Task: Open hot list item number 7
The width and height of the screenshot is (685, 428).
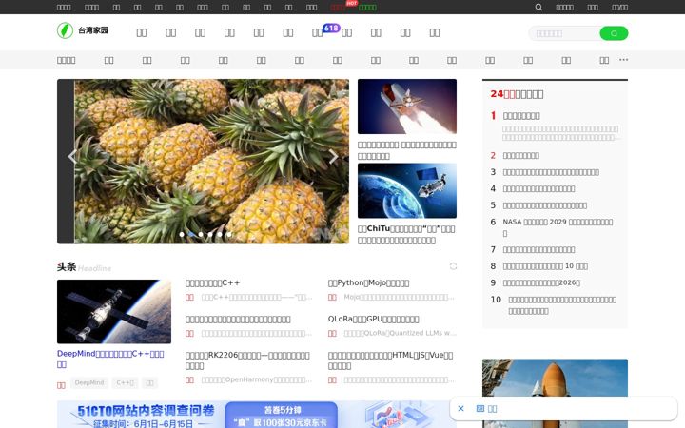Action: tap(538, 249)
